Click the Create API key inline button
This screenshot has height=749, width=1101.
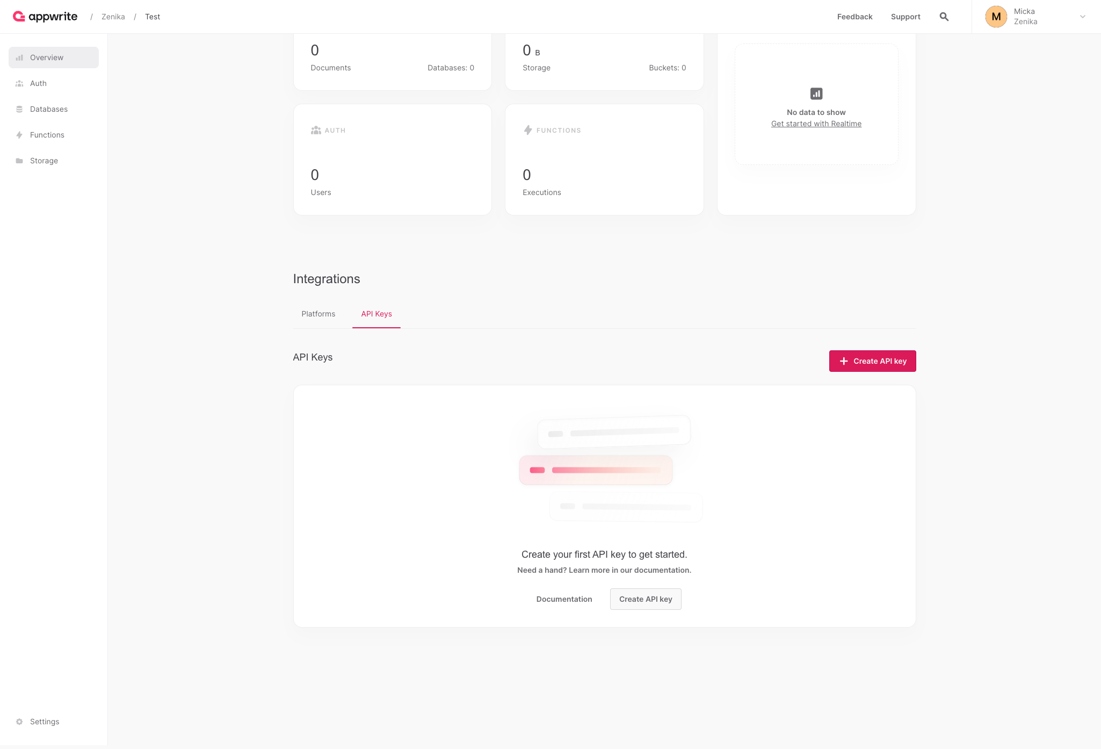[x=645, y=599]
